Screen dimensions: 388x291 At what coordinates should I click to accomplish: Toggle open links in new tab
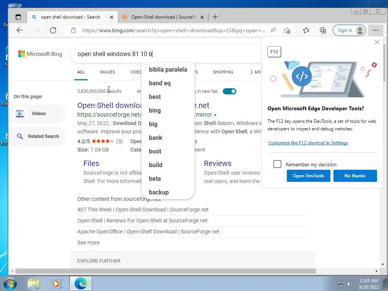click(x=229, y=91)
